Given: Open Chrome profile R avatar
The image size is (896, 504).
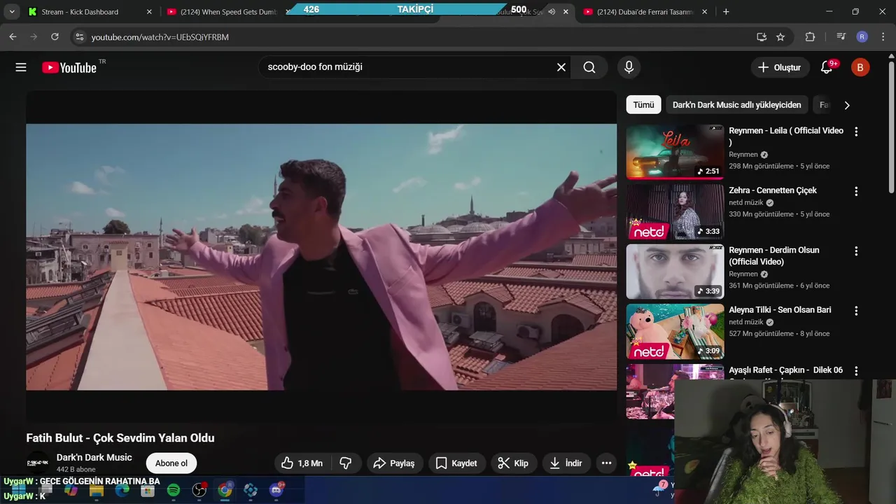Looking at the screenshot, I should [x=862, y=37].
